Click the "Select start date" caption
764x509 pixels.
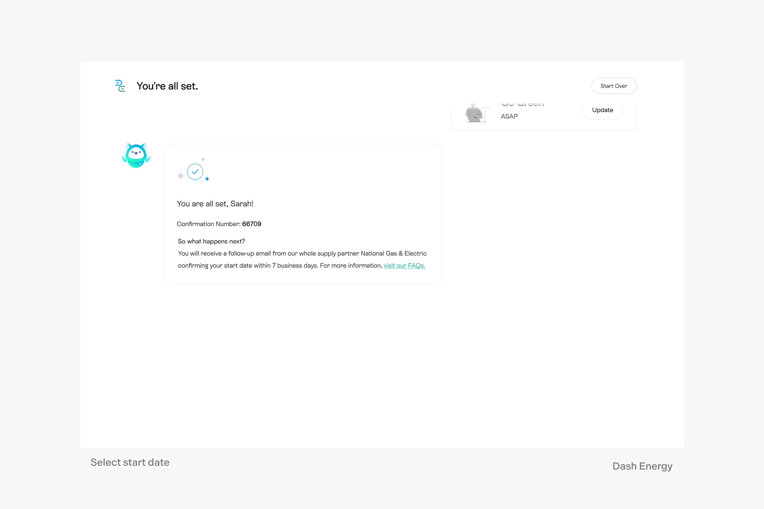pyautogui.click(x=130, y=462)
